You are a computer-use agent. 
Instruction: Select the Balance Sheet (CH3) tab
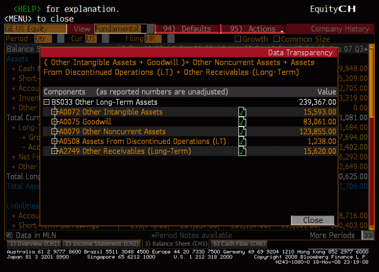[176, 244]
